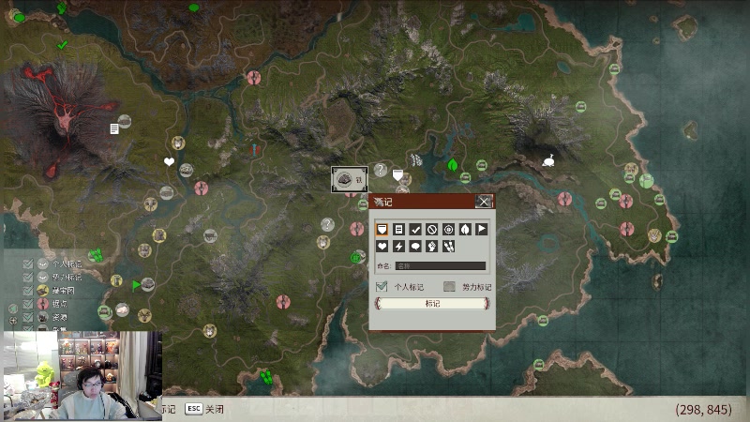This screenshot has width=750, height=422.
Task: Toggle 资源 filter checkbox in legend
Action: point(28,317)
